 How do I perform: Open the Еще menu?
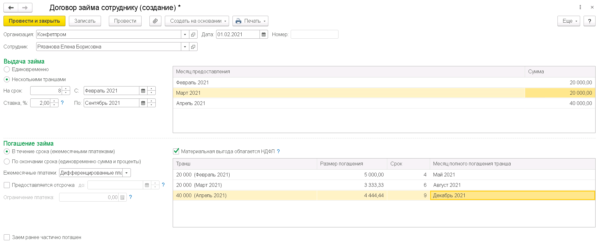(x=569, y=21)
